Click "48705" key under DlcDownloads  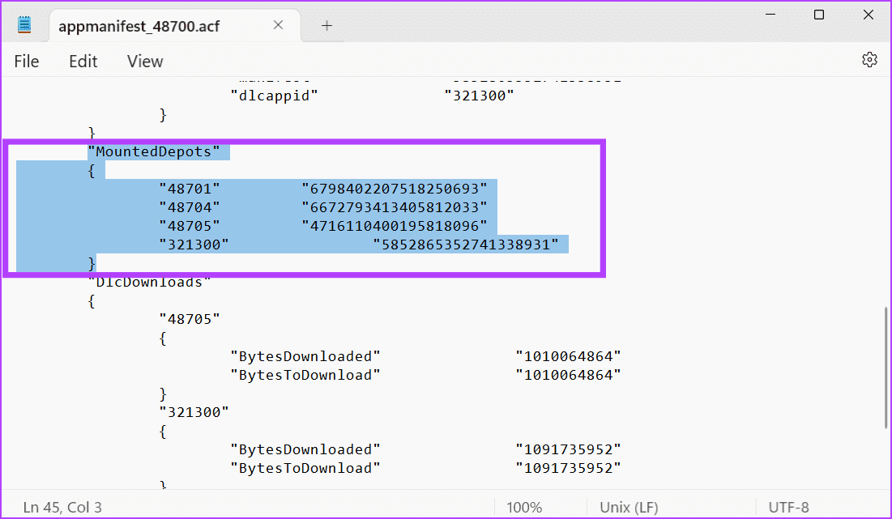click(x=190, y=319)
